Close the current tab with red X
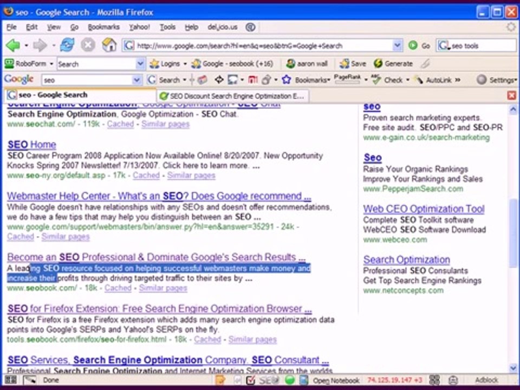Image resolution: width=520 pixels, height=390 pixels. [512, 95]
